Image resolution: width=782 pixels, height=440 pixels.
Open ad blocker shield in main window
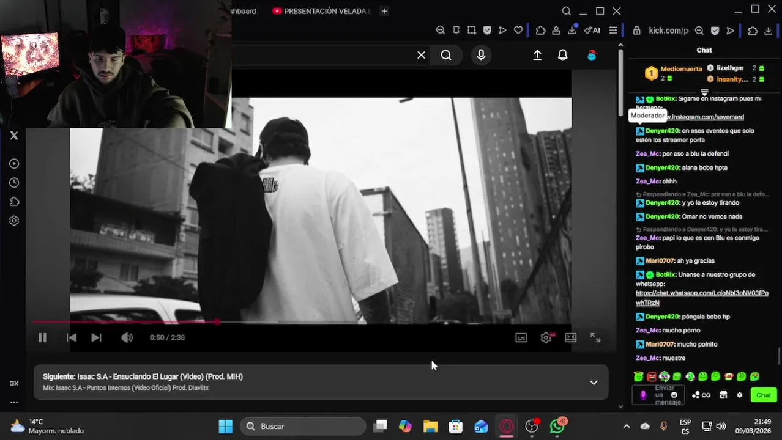pos(487,31)
